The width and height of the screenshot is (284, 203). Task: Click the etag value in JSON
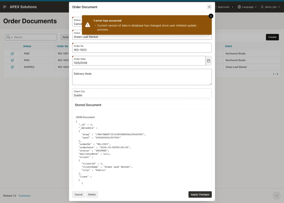pyautogui.click(x=120, y=134)
